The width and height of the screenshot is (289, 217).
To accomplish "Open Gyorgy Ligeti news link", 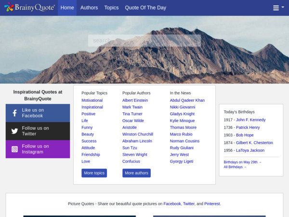I will (182, 162).
